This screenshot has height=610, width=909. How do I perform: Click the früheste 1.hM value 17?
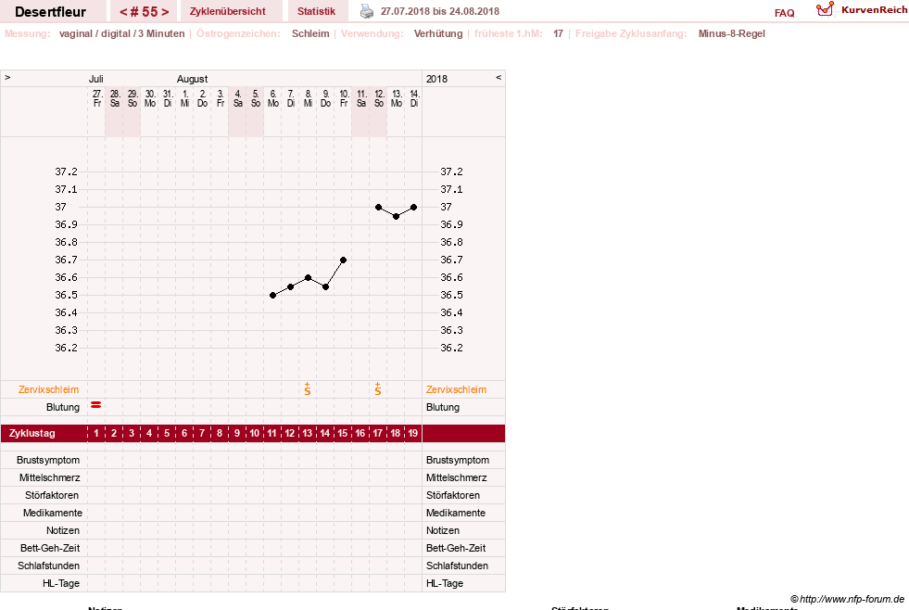coord(558,33)
